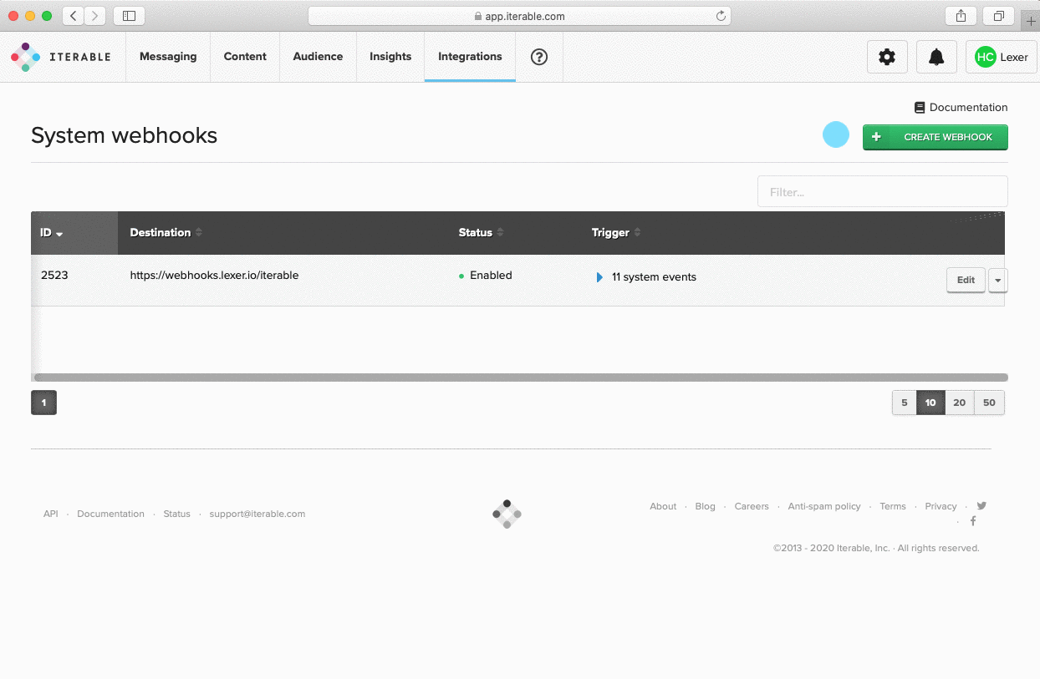1040x679 pixels.
Task: Open the About footer link
Action: [x=663, y=506]
